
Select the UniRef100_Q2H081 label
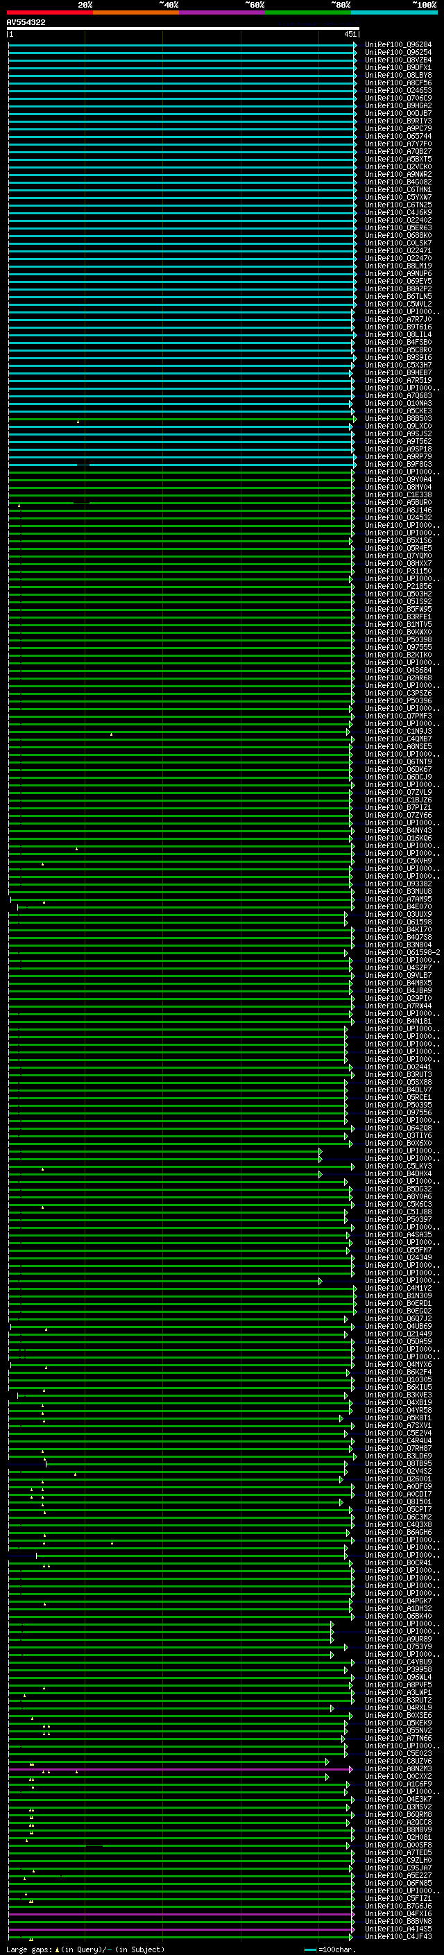(x=398, y=1836)
